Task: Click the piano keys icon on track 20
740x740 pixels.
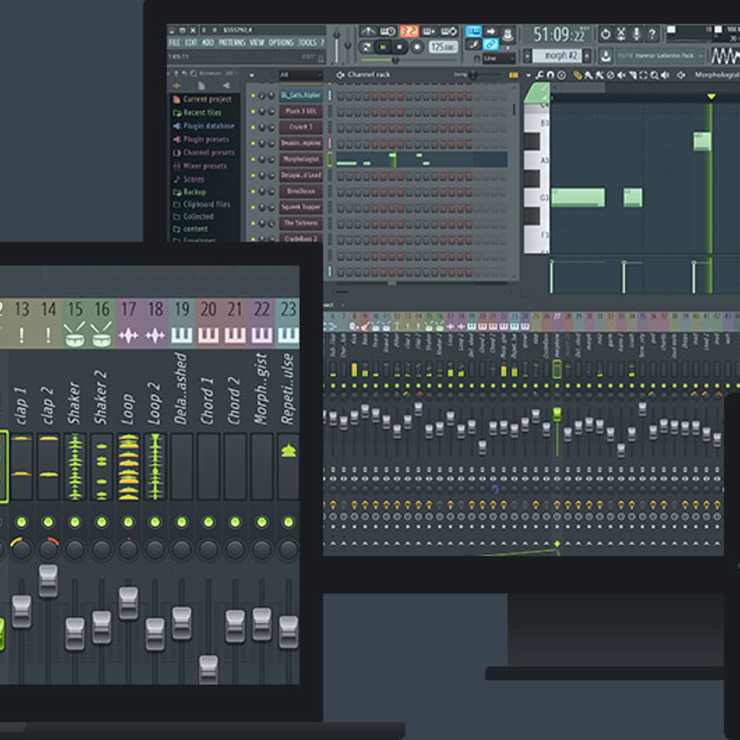Action: coord(208,335)
